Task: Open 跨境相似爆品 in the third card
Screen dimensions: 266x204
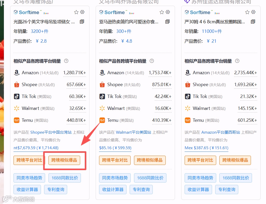Action: pyautogui.click(x=235, y=160)
